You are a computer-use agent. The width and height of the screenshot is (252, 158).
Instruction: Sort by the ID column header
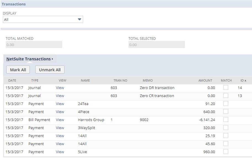(x=242, y=81)
